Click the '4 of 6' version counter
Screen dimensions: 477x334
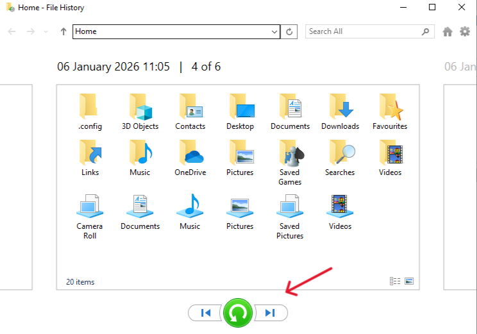(206, 67)
